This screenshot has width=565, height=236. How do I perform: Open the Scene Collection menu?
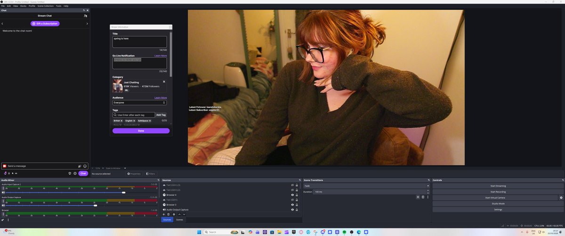coord(46,6)
